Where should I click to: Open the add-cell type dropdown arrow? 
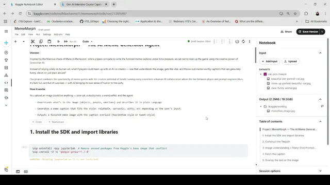[24, 42]
